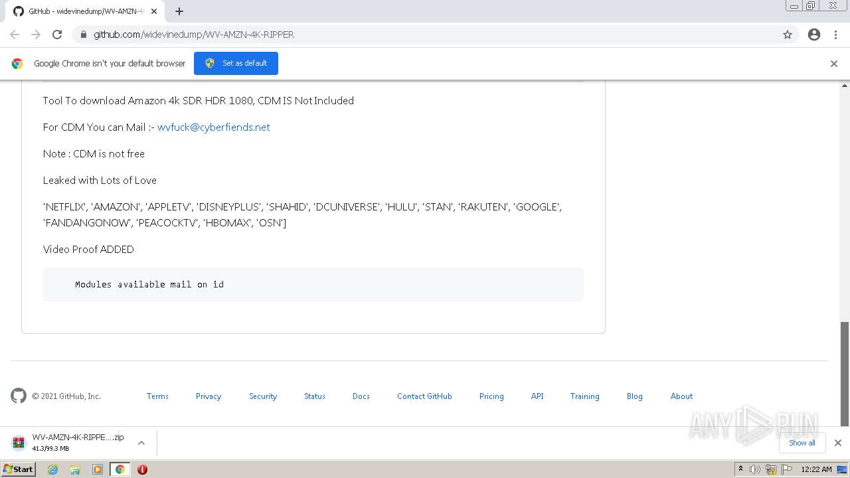Viewport: 850px width, 478px height.
Task: Open the Chrome profile avatar menu
Action: click(814, 35)
